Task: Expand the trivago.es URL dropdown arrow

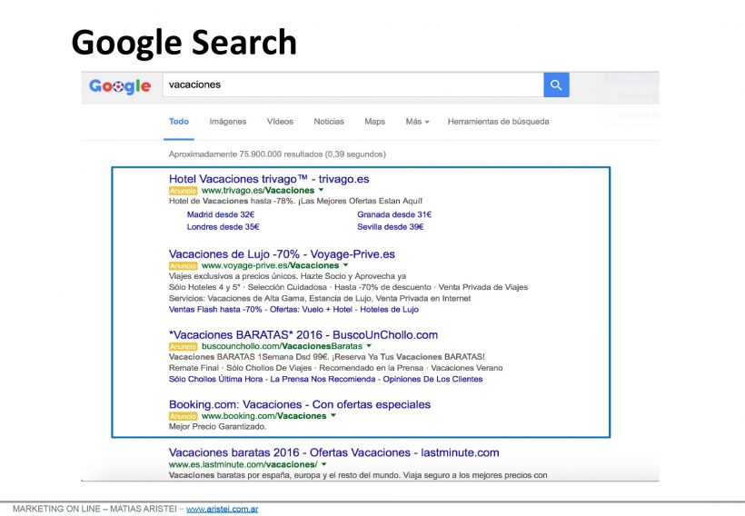Action: (321, 191)
